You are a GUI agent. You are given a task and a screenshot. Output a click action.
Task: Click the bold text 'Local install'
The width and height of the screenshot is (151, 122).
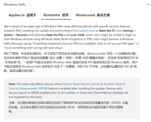(77, 35)
